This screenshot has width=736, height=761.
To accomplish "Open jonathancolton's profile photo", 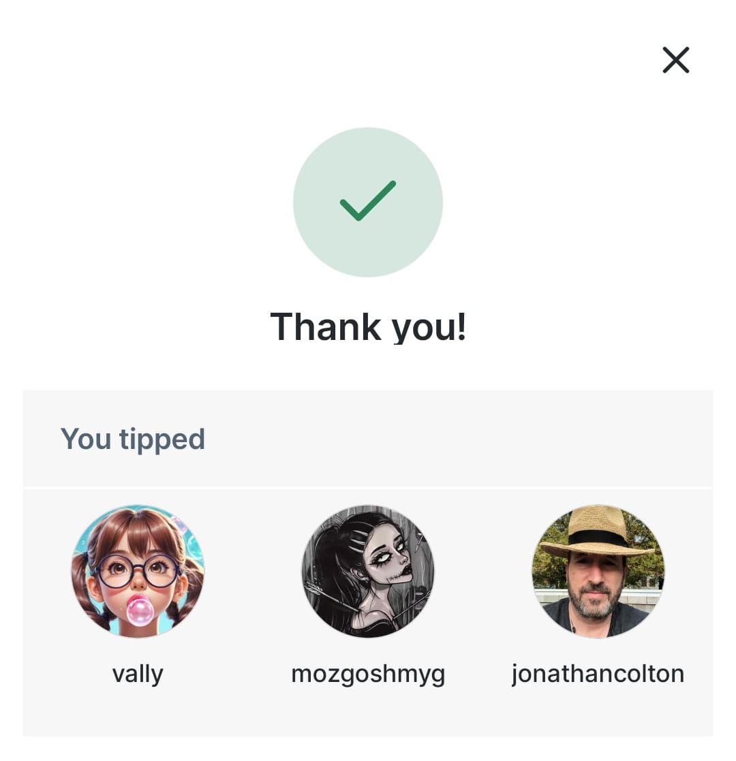I will tap(598, 571).
